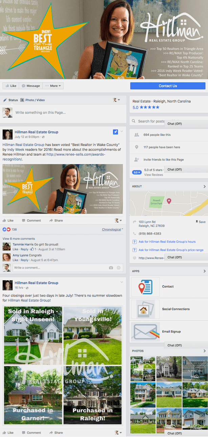Open the More dropdown under cover photo
Viewport: 208px width, 437px height.
53,86
